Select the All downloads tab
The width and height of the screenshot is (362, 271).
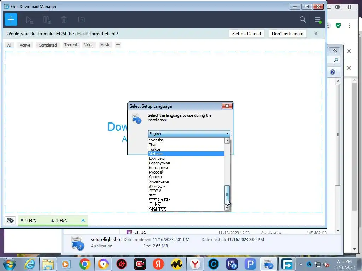point(9,45)
